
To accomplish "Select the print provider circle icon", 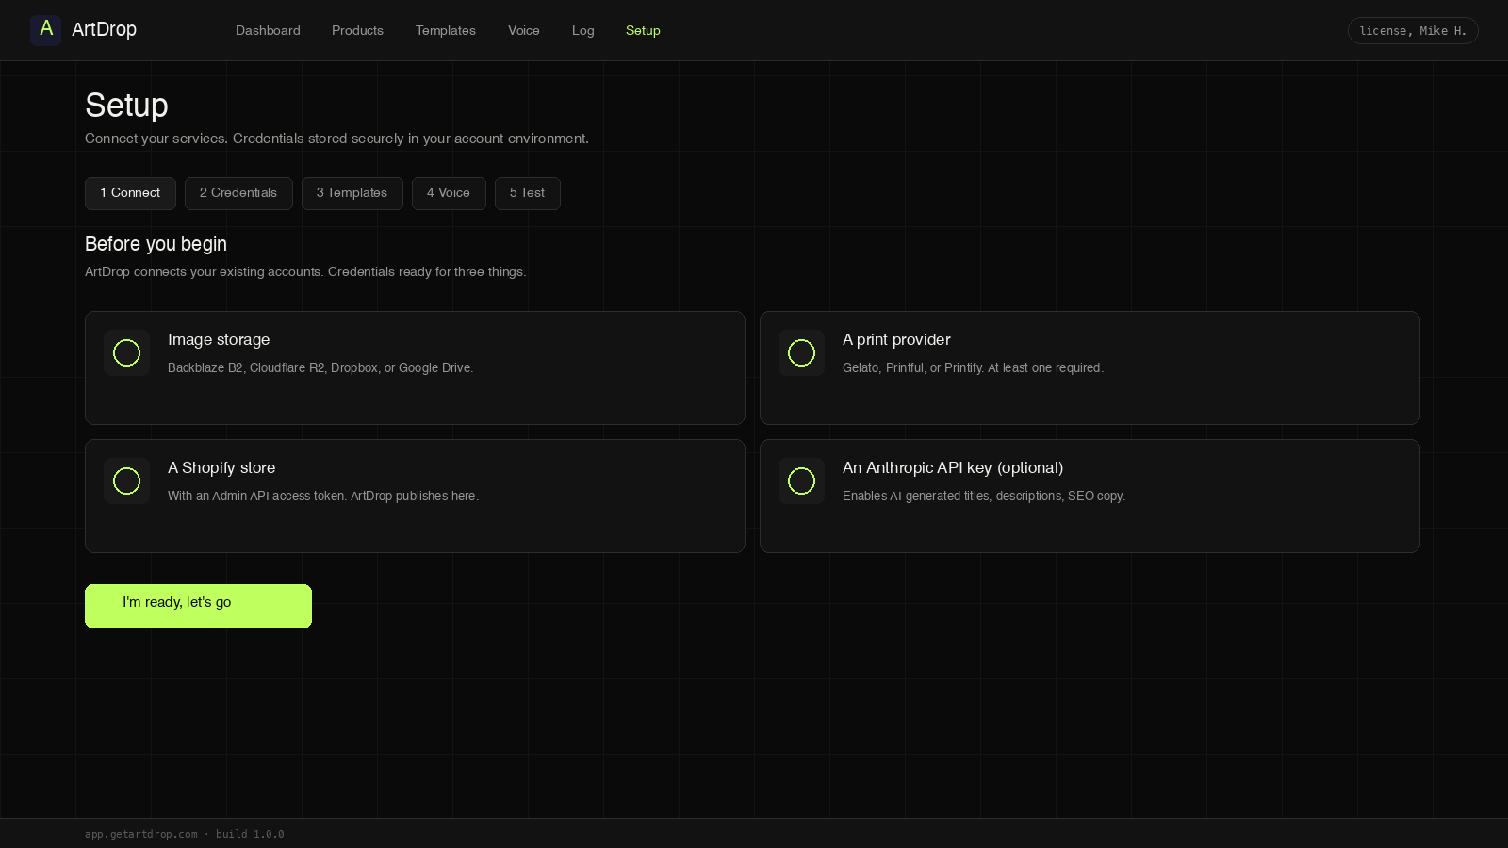I will [801, 352].
